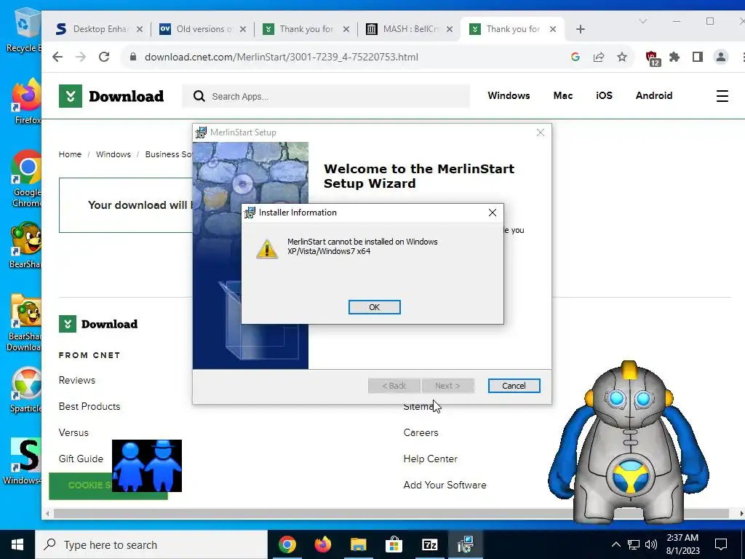This screenshot has height=559, width=745.
Task: Click the Windows breadcrumb link
Action: point(113,154)
